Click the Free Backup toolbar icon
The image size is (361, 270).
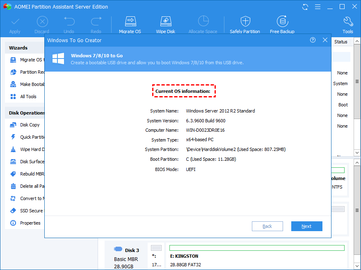click(x=282, y=21)
